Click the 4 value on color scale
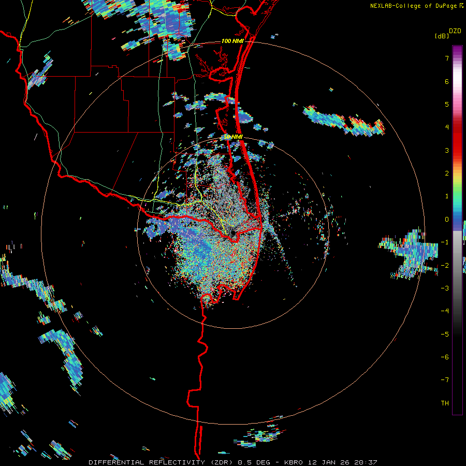This screenshot has width=466, height=466. click(x=447, y=127)
